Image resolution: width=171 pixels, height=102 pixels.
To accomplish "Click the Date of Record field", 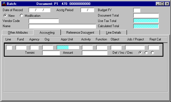I will [39, 10].
